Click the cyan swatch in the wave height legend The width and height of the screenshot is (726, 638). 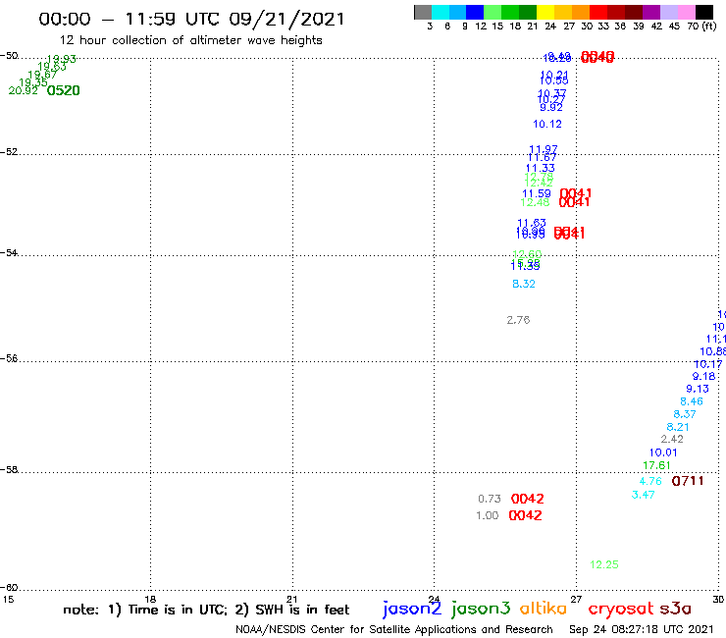(x=441, y=12)
